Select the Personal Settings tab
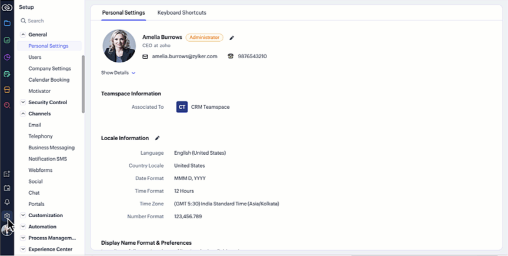 tap(123, 12)
